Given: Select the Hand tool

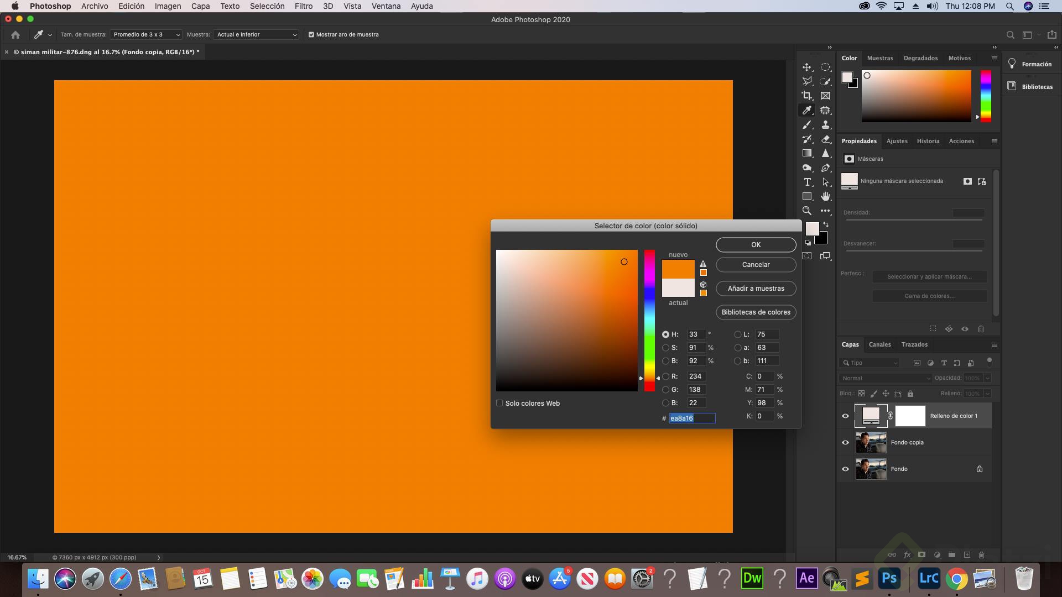Looking at the screenshot, I should click(x=825, y=197).
